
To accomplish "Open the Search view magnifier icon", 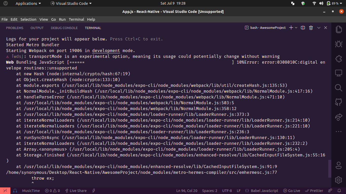I will pos(339,88).
